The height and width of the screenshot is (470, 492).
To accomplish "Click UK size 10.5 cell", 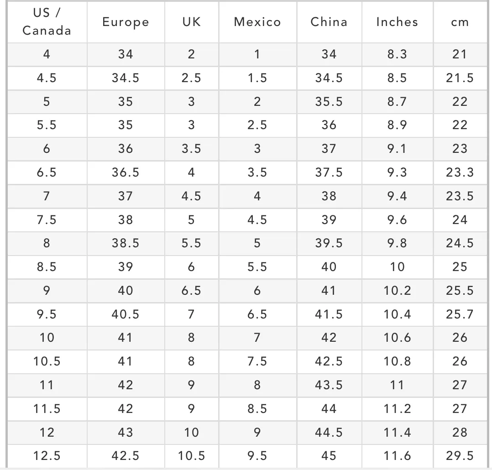I will [192, 456].
